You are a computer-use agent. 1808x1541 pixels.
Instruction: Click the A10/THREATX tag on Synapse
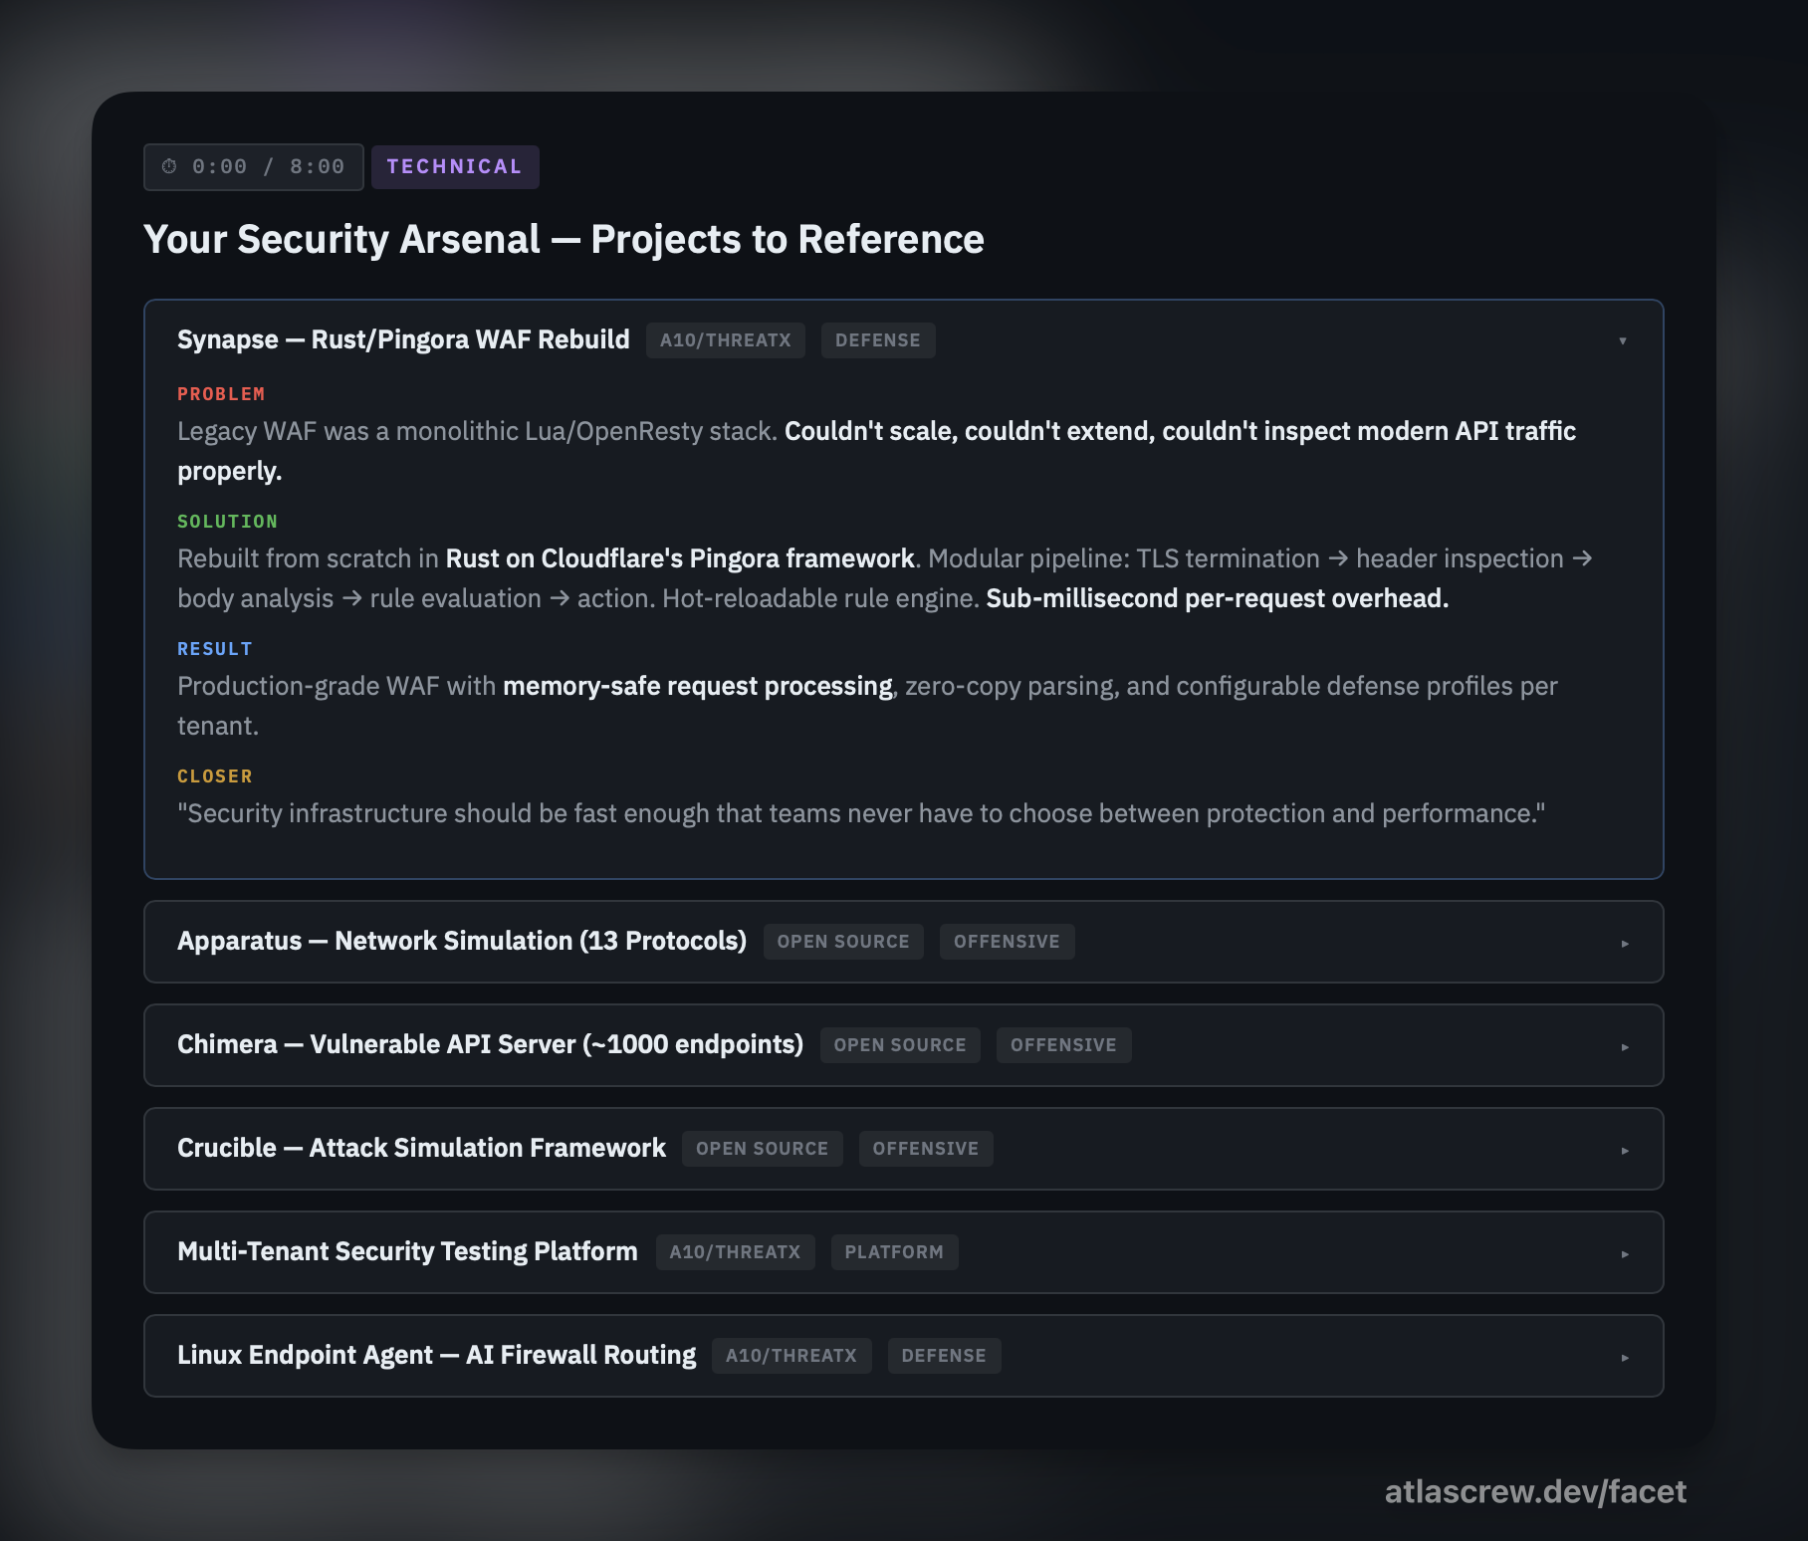point(725,340)
